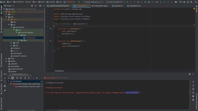198x111 pixels.
Task: Open SDK Manager icon in toolbar
Action: (191, 2)
